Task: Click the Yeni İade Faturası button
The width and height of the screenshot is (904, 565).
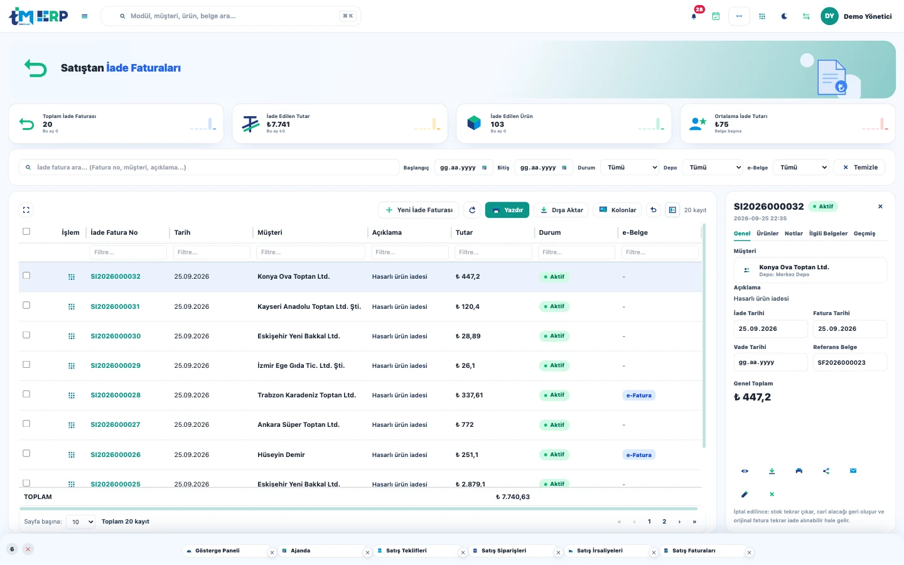Action: (x=419, y=210)
